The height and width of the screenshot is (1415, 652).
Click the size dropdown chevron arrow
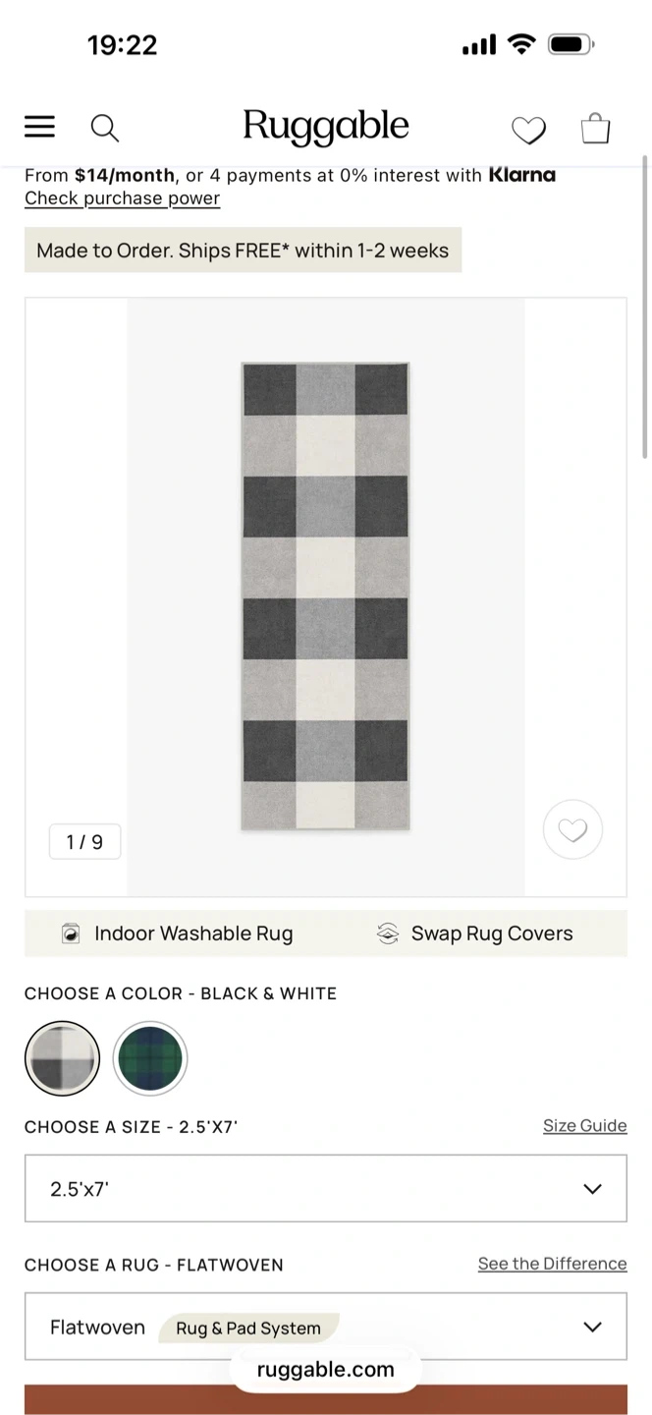[592, 1189]
